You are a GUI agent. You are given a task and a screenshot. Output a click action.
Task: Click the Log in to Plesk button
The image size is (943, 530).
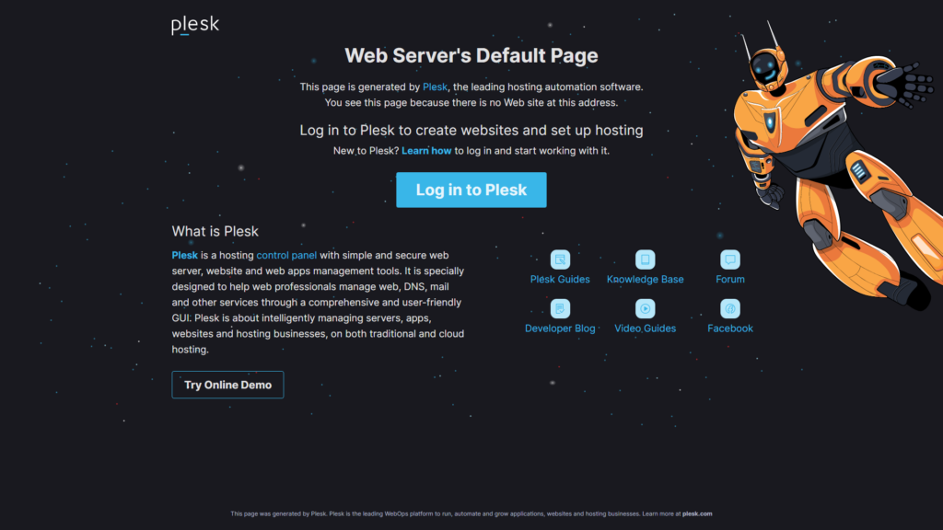(x=471, y=190)
